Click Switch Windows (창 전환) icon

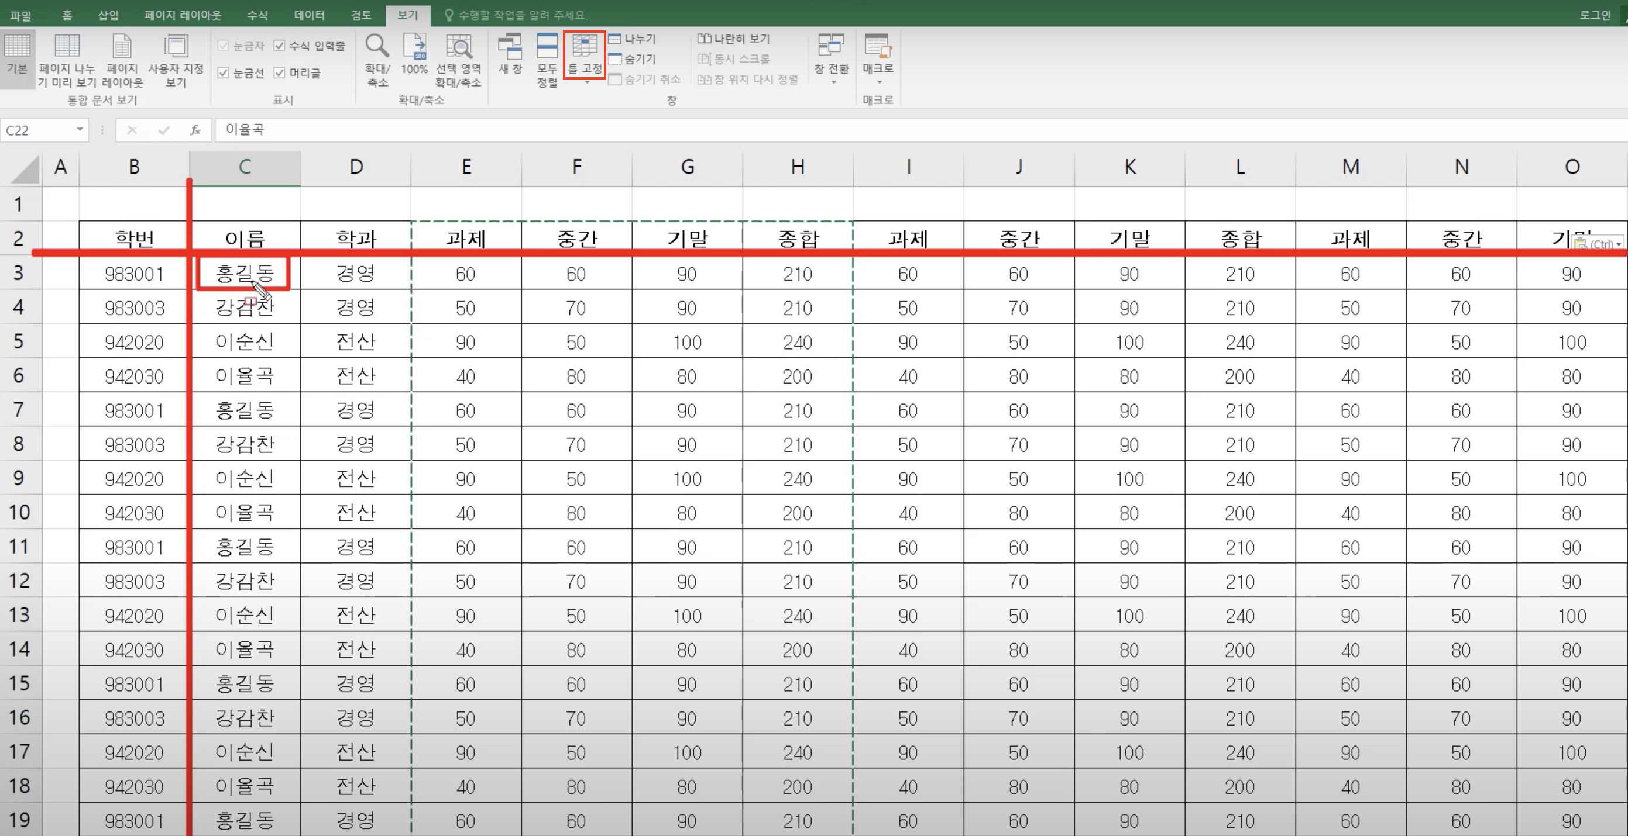click(831, 46)
